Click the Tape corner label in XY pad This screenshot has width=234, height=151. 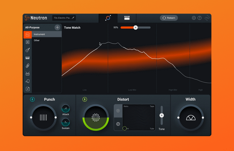152,107
